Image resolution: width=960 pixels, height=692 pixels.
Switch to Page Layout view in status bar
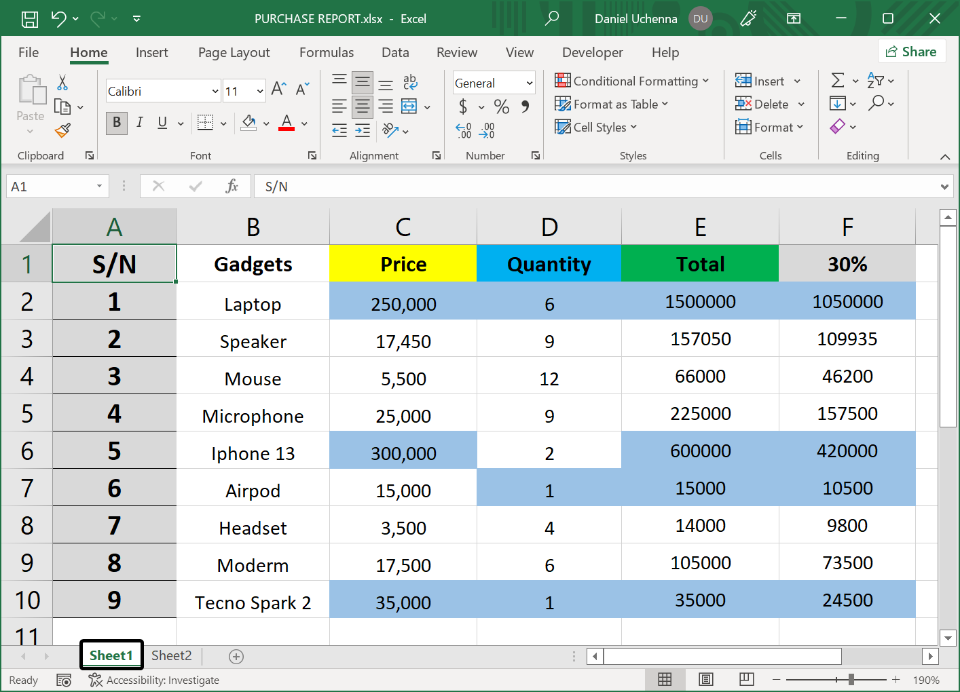click(x=705, y=679)
